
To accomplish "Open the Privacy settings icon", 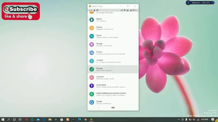I will pos(92,53).
